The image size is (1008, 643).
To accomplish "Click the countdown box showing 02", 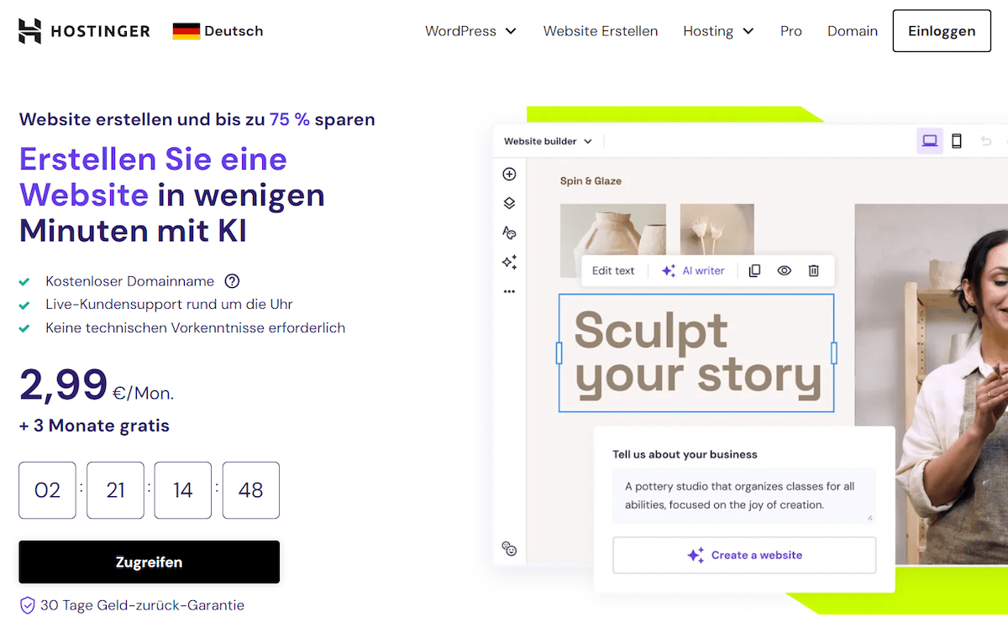I will [x=47, y=490].
